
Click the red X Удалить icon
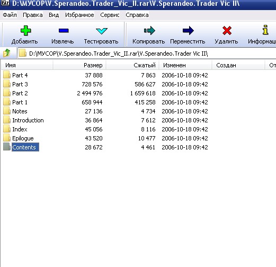(227, 31)
